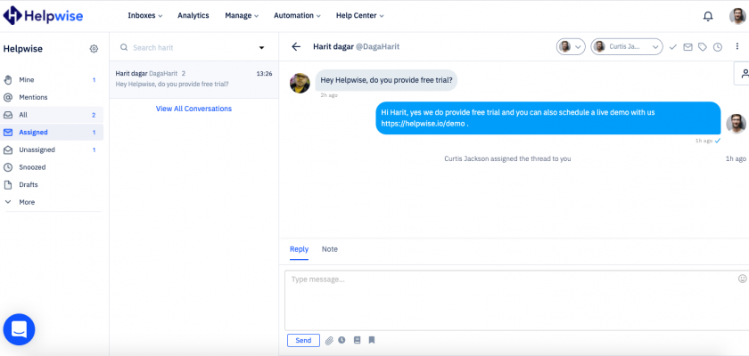This screenshot has height=356, width=749.
Task: Select the Unassigned folder
Action: [52, 150]
